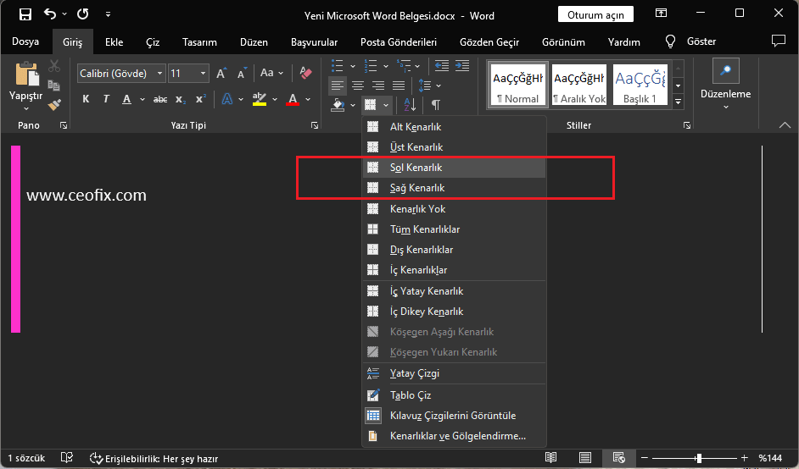Click the sort A-Z icon
Image resolution: width=799 pixels, height=469 pixels.
[x=410, y=105]
